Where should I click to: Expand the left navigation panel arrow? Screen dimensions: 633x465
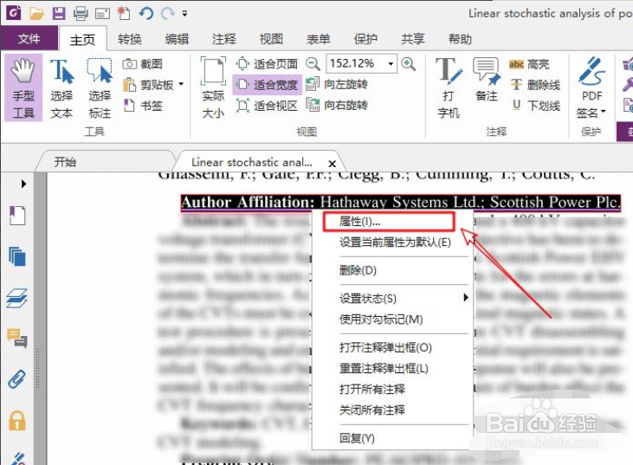pyautogui.click(x=23, y=184)
